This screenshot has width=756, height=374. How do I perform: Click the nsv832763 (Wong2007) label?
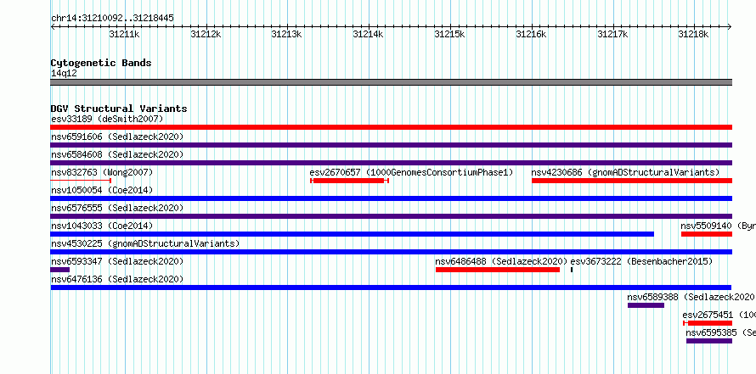pyautogui.click(x=102, y=172)
